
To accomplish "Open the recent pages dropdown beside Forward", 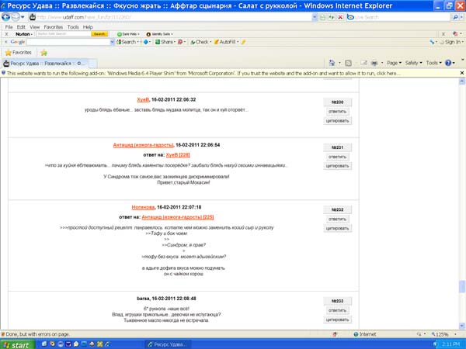I will coord(23,17).
